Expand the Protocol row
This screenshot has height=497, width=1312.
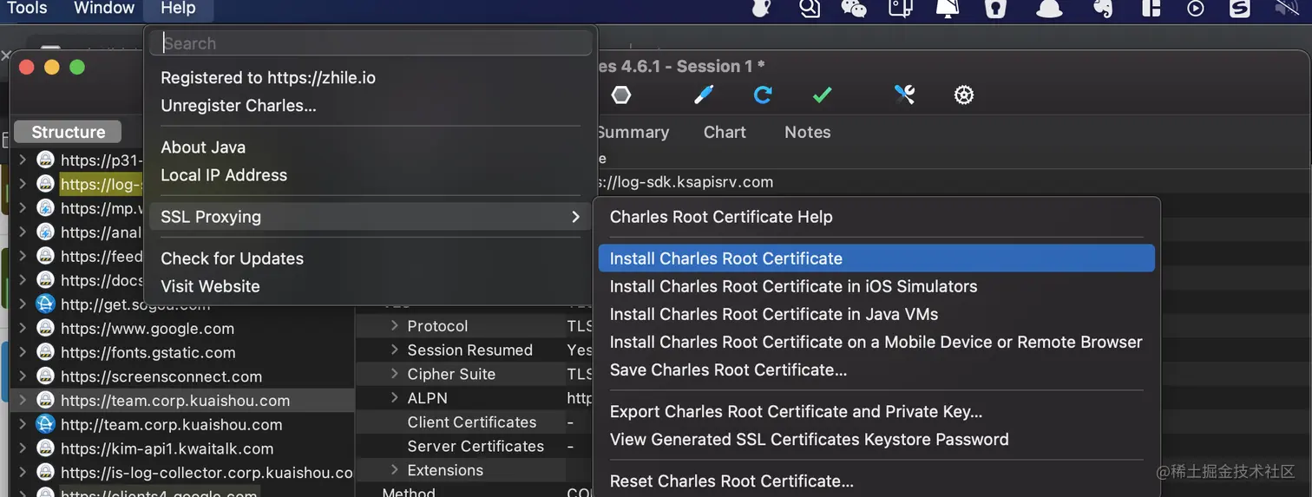[395, 326]
